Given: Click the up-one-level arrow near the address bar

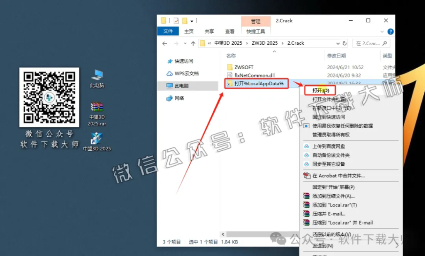Looking at the screenshot, I should point(192,43).
